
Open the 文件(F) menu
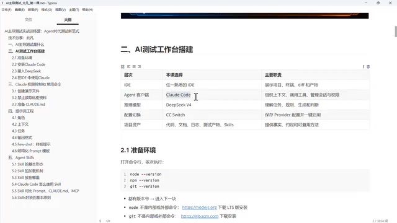point(7,10)
